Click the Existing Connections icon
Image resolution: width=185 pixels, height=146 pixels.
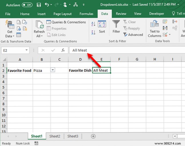tap(25, 29)
